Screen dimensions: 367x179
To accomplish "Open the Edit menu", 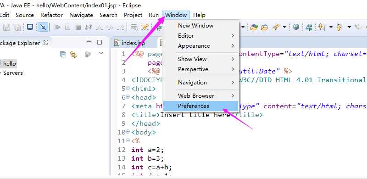I will point(4,15).
